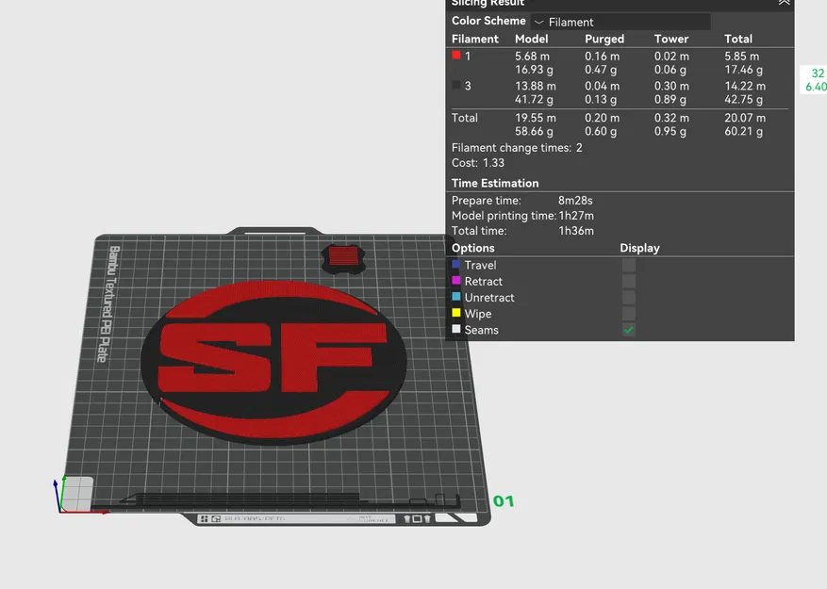Enable Wipe display checkbox
This screenshot has height=589, width=827.
click(x=629, y=314)
